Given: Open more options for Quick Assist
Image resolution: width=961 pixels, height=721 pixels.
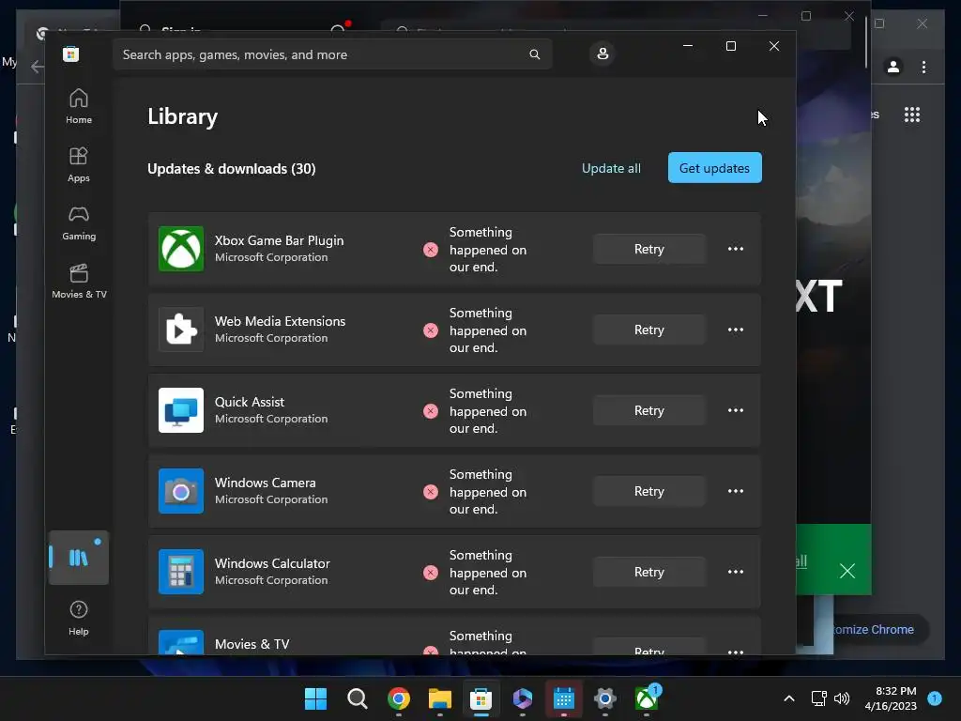Looking at the screenshot, I should pos(736,410).
